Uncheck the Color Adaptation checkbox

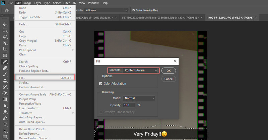point(101,84)
